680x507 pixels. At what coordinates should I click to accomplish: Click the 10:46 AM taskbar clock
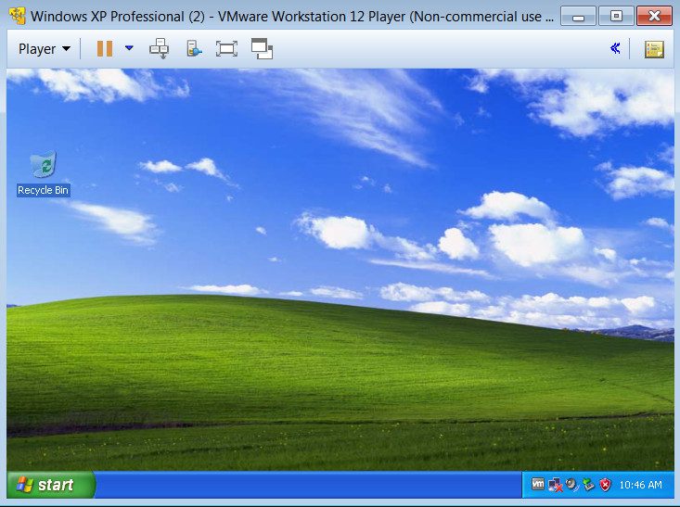coord(640,485)
